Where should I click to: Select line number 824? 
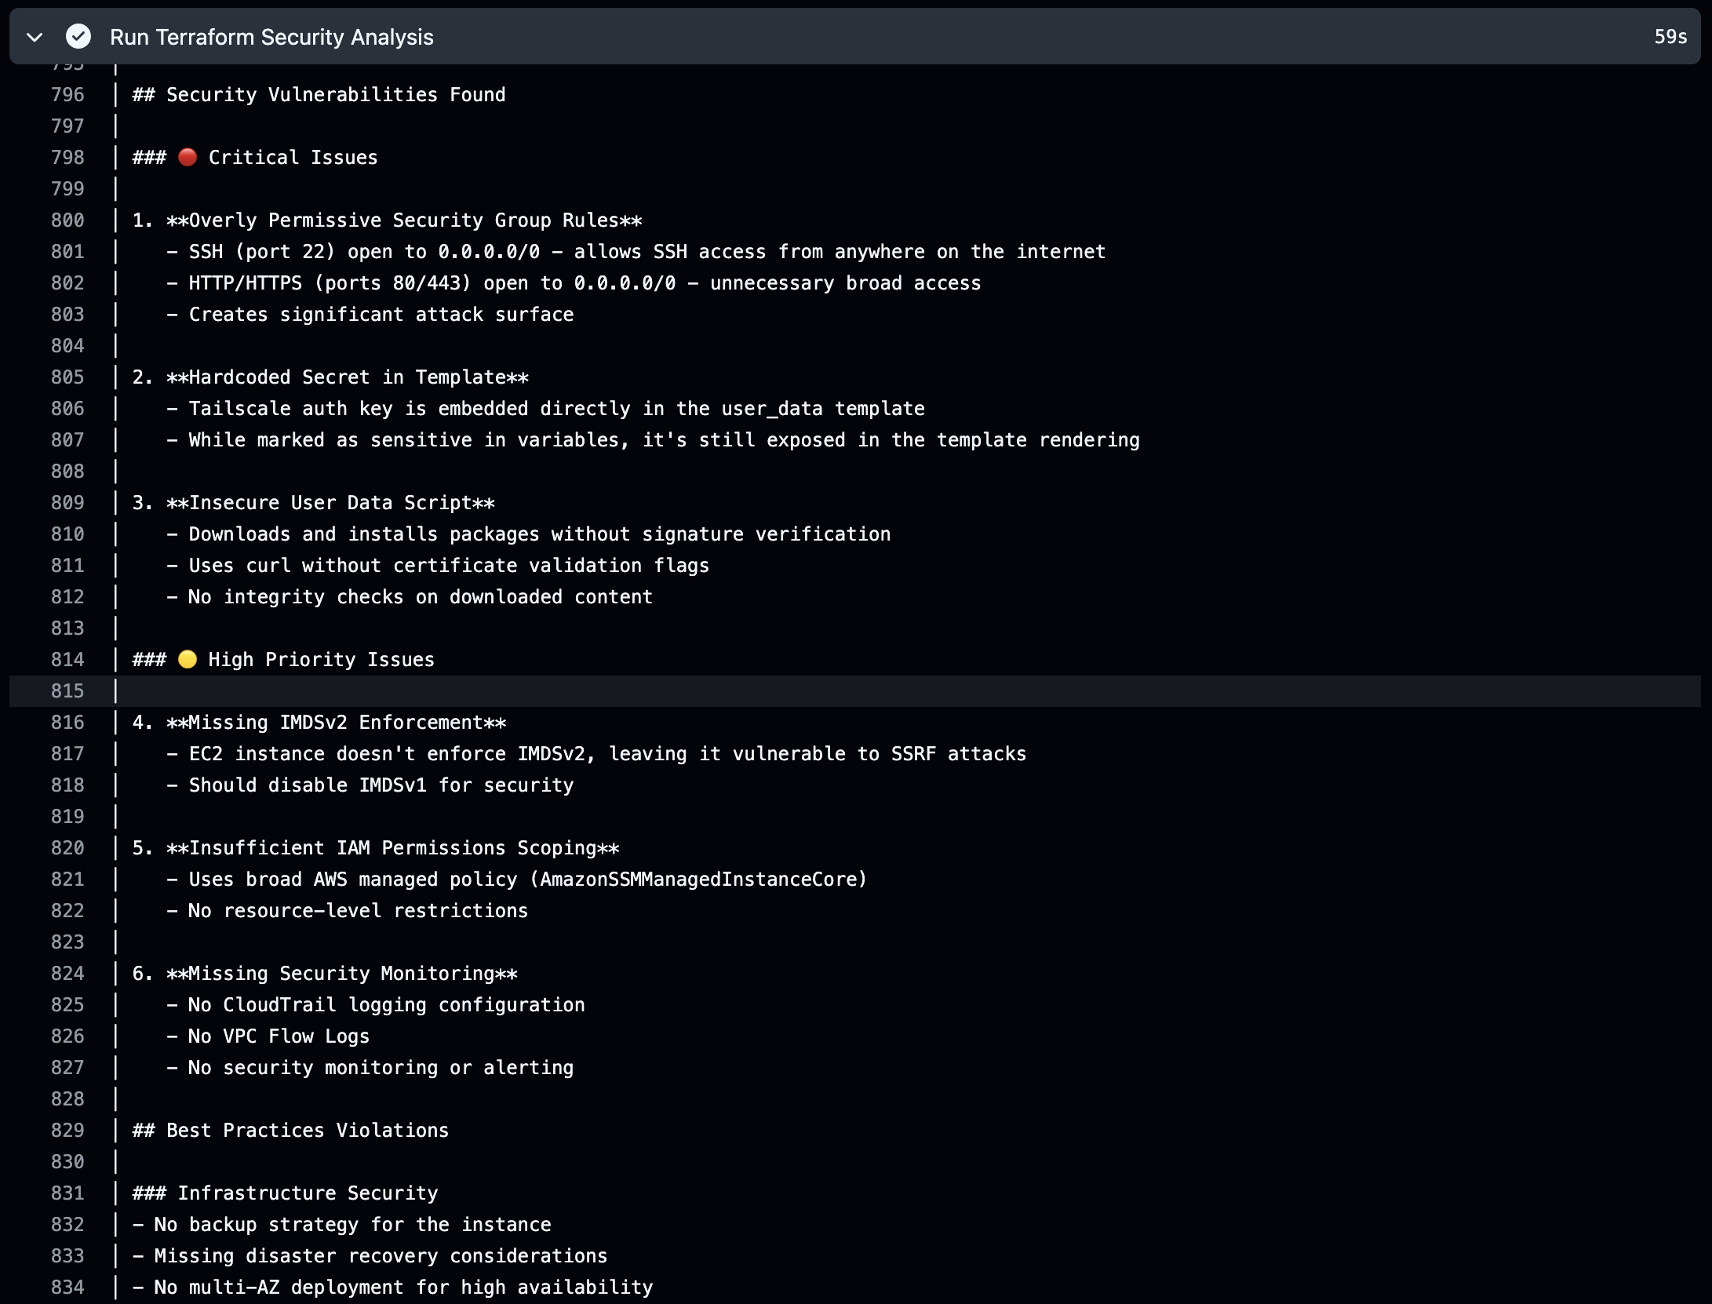[x=67, y=974]
